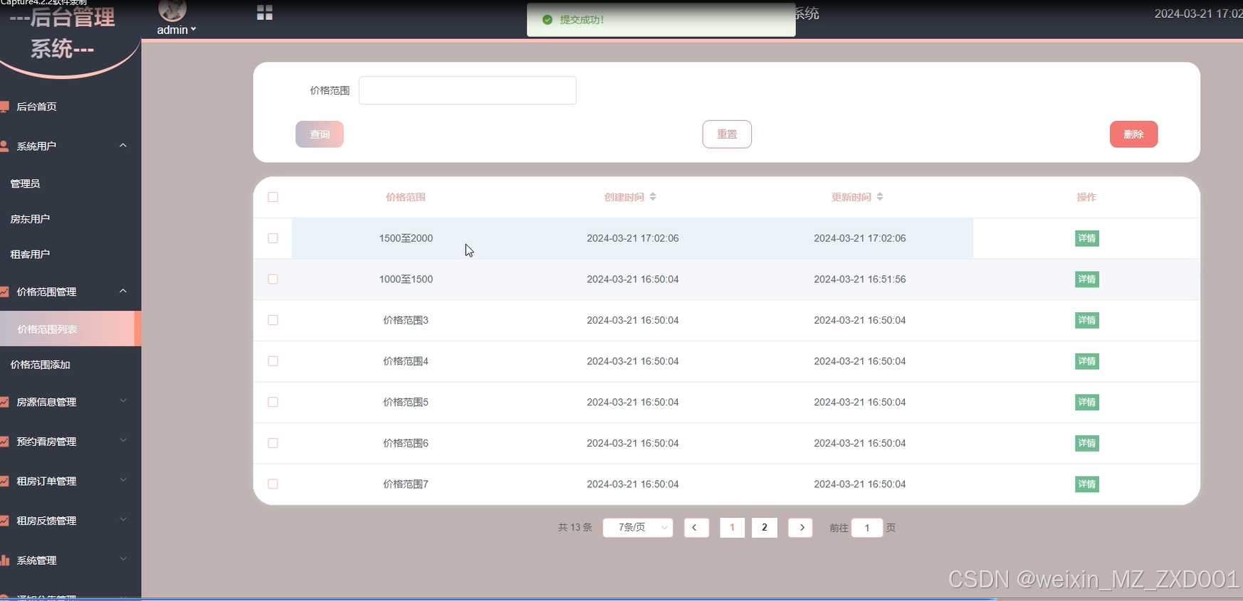Click the 系统用户 person icon

tap(4, 146)
